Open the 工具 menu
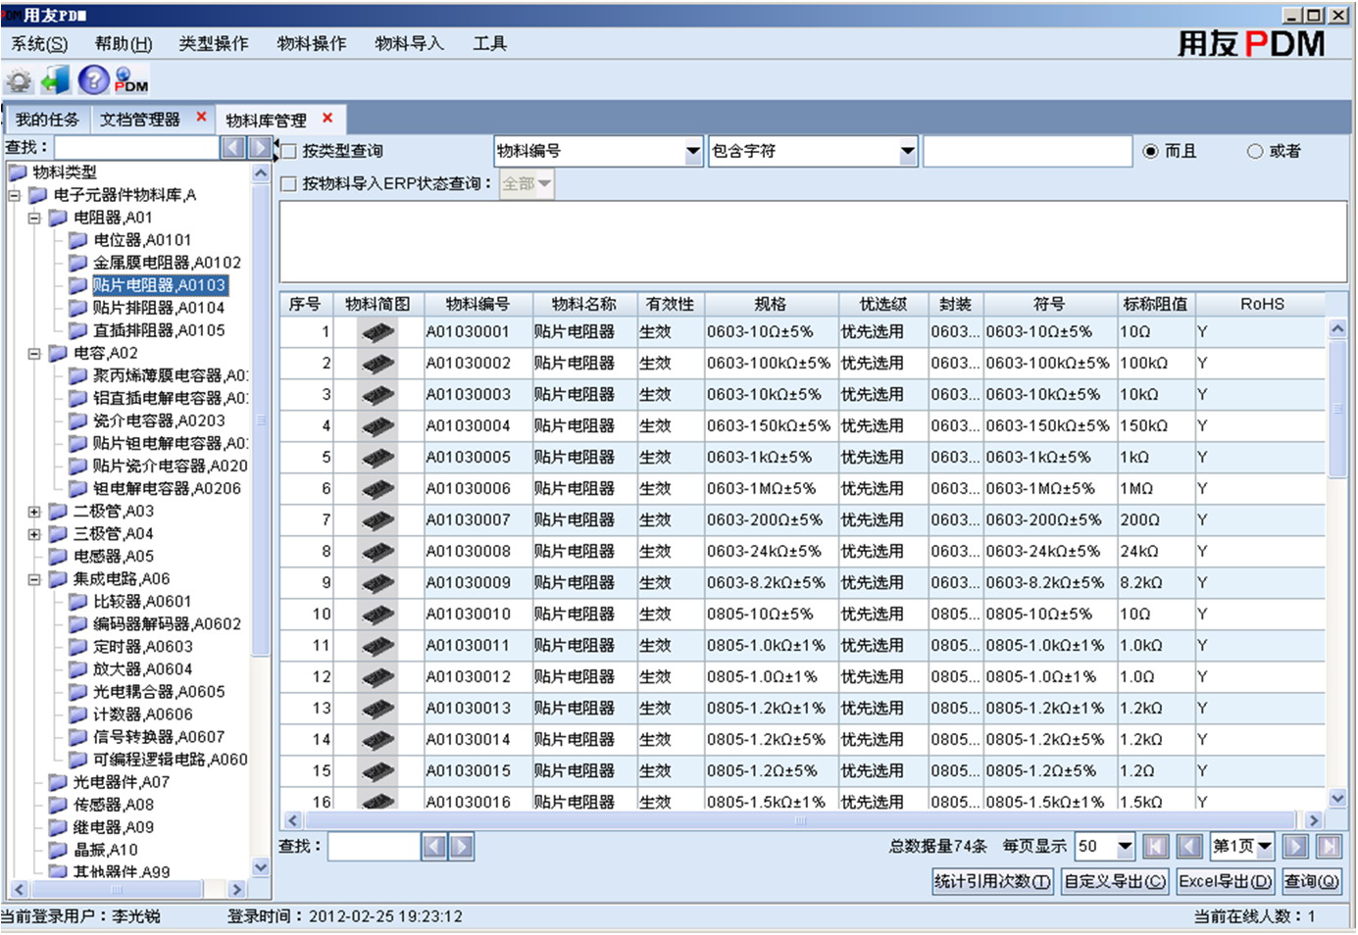 (x=490, y=44)
